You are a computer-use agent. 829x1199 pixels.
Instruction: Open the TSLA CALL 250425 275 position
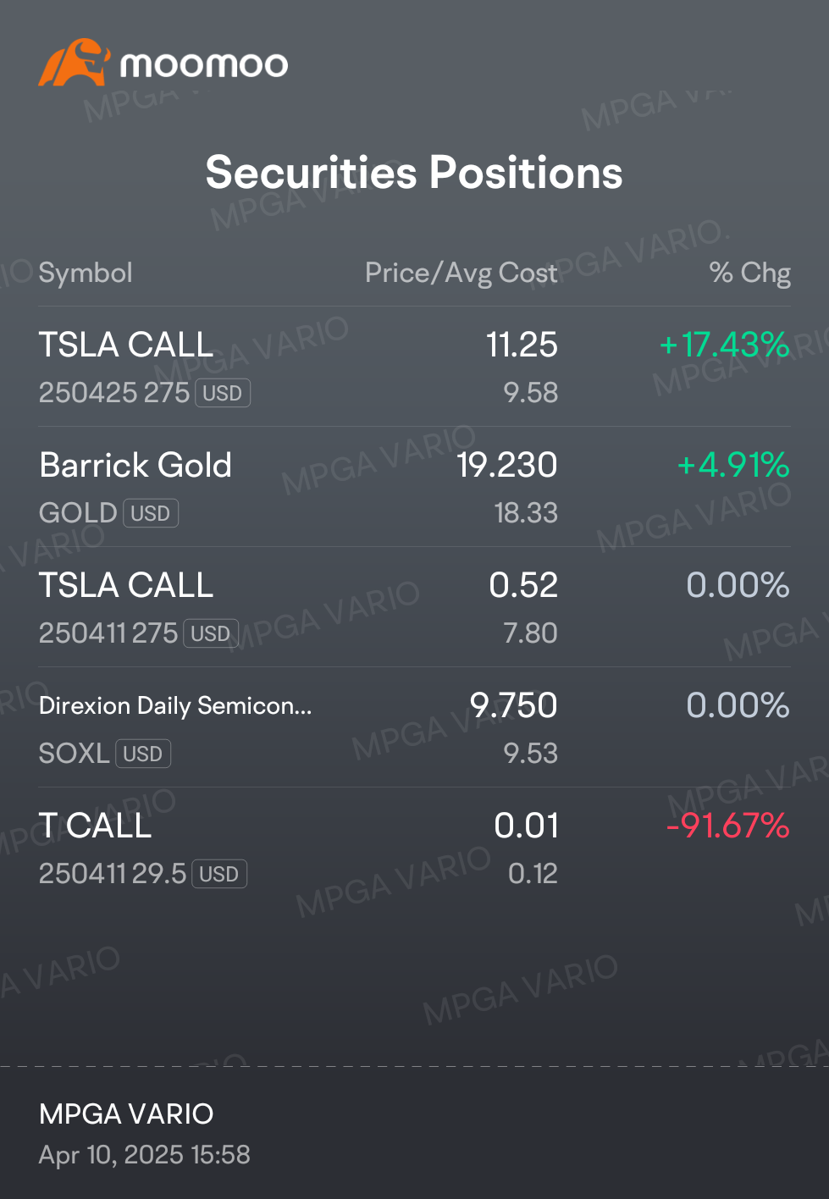pyautogui.click(x=414, y=367)
